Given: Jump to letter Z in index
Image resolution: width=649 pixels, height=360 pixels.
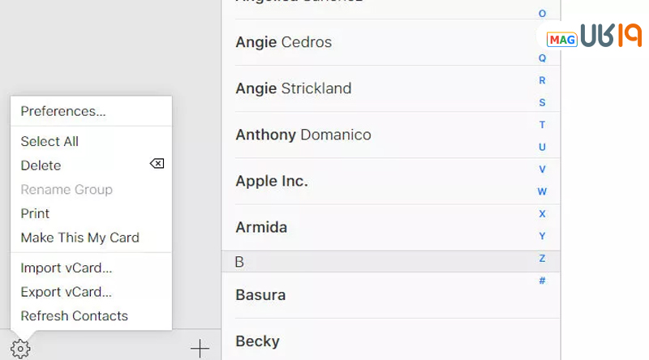Looking at the screenshot, I should (x=542, y=259).
